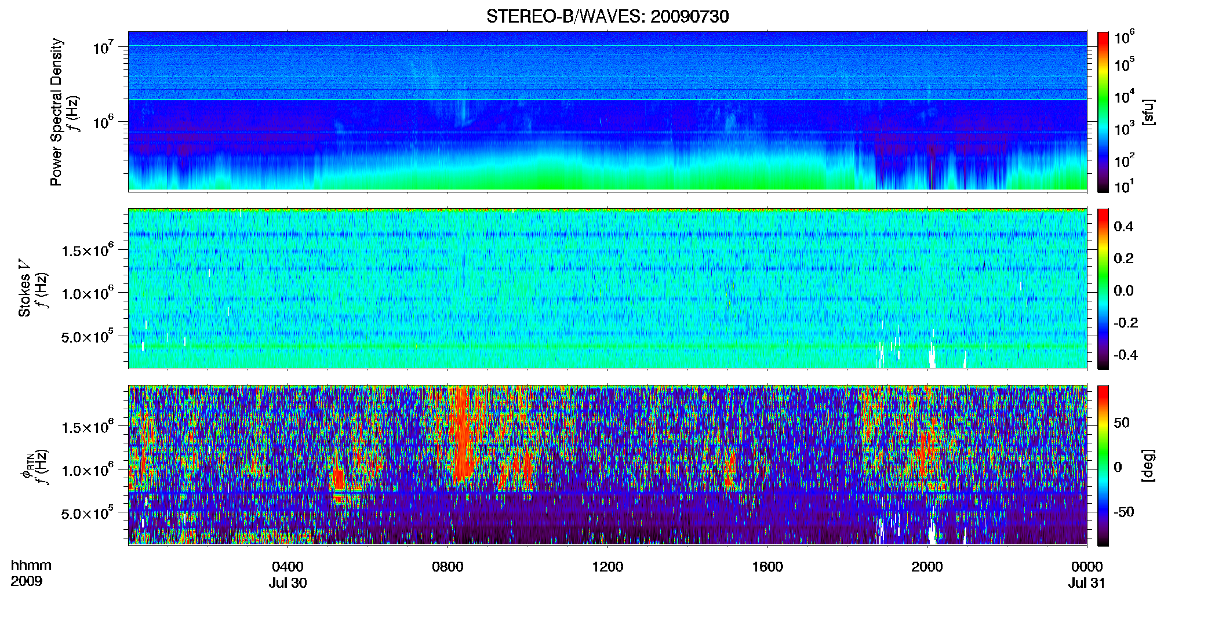Select the 1200 time tick label

[x=607, y=567]
